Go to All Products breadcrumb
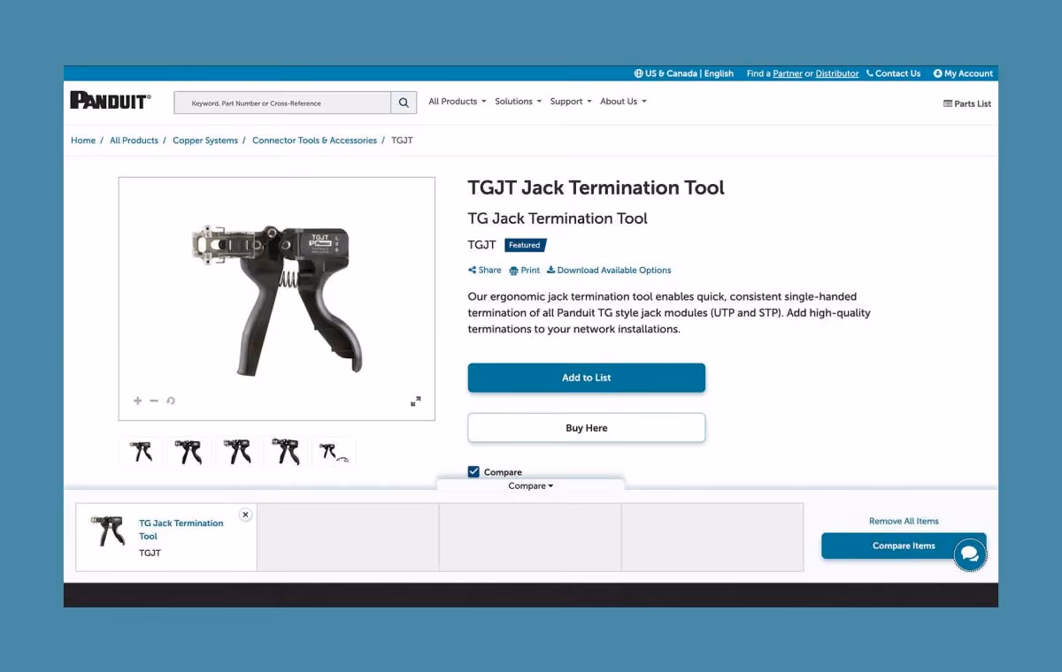This screenshot has height=672, width=1062. point(134,141)
